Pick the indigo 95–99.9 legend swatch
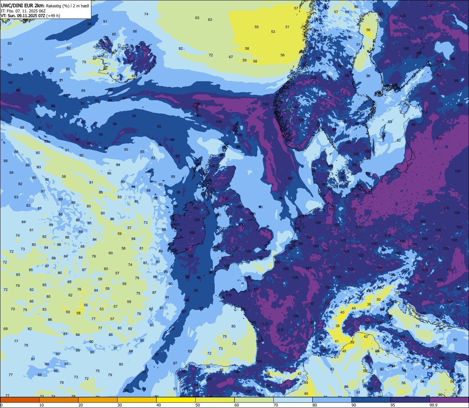Screen dimensions: 469x408 coord(410,400)
